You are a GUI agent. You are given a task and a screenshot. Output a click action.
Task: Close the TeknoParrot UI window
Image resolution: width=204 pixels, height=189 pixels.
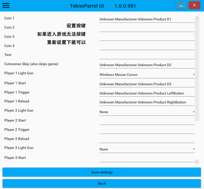click(194, 5)
